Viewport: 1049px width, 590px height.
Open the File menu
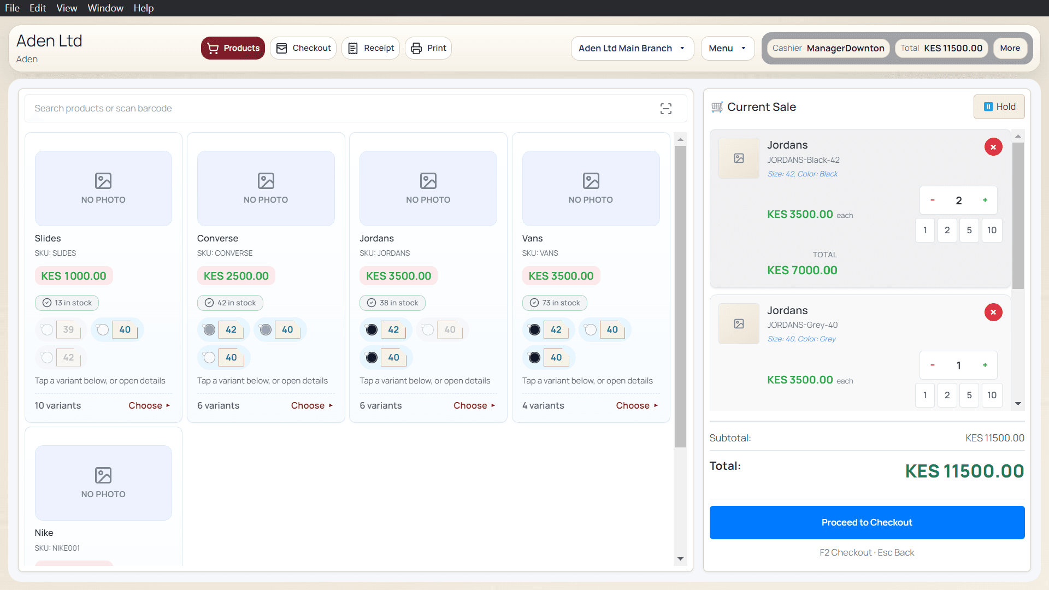point(12,8)
